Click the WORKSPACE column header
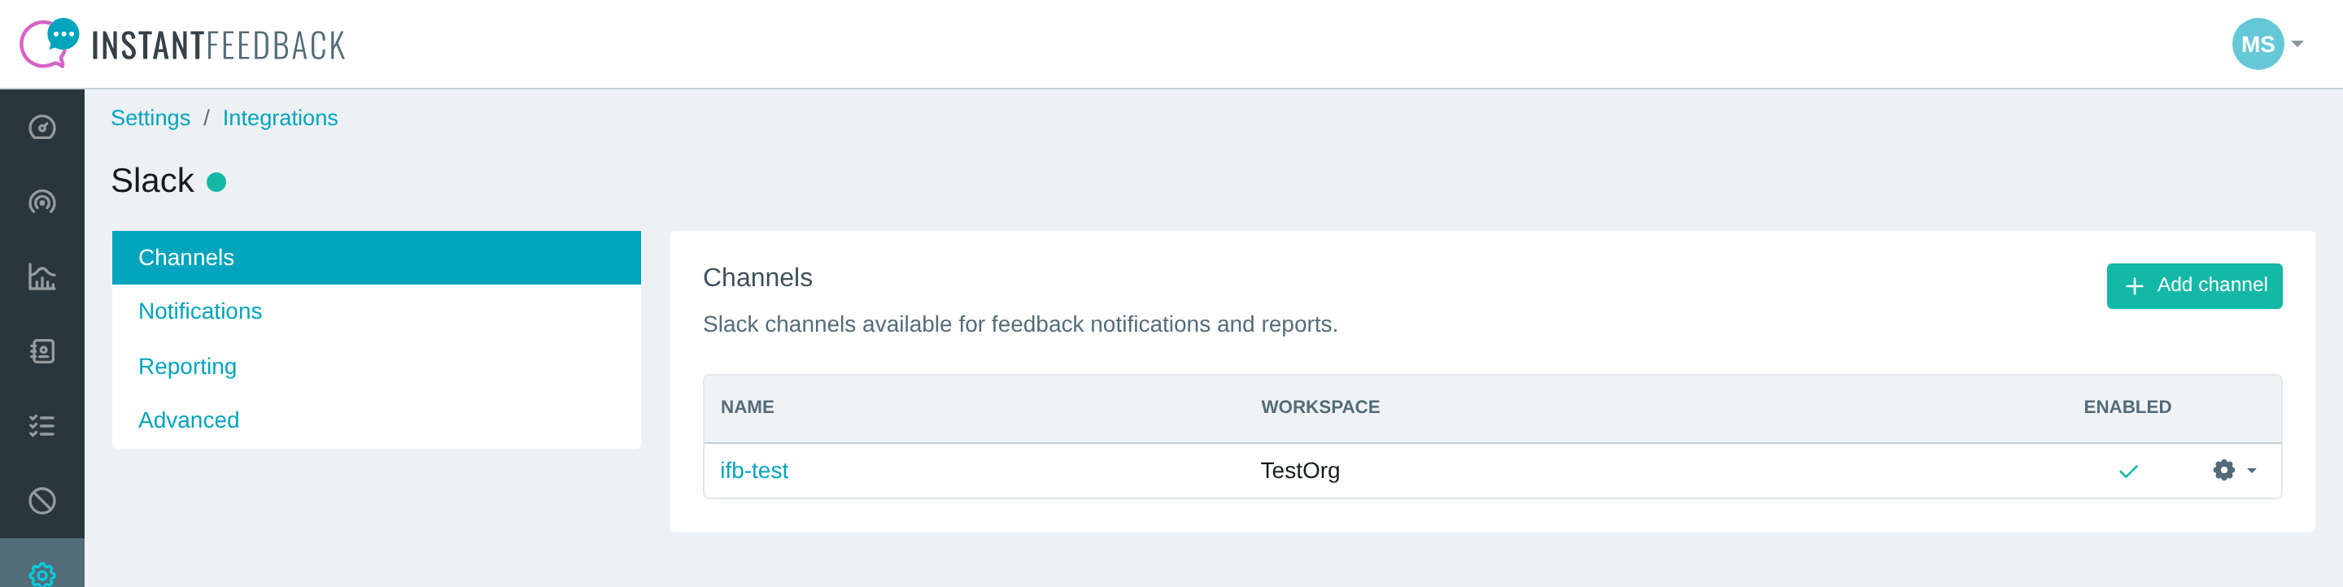Image resolution: width=2343 pixels, height=587 pixels. pyautogui.click(x=1319, y=407)
